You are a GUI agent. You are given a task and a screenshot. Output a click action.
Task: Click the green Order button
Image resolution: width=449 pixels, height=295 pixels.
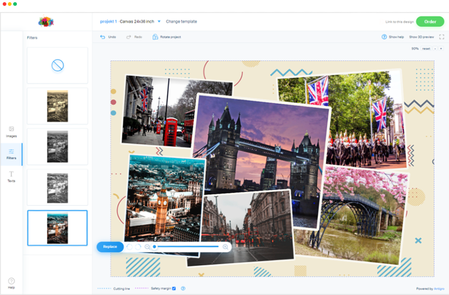pyautogui.click(x=430, y=22)
